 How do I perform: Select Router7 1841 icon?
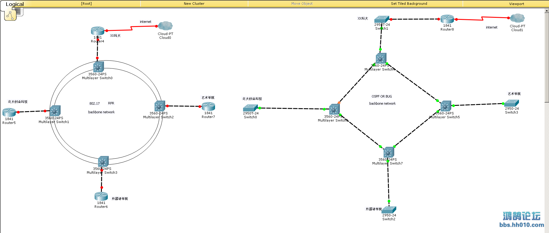(x=208, y=106)
